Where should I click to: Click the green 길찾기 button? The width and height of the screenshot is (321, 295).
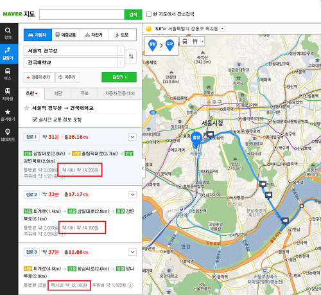[x=119, y=77]
